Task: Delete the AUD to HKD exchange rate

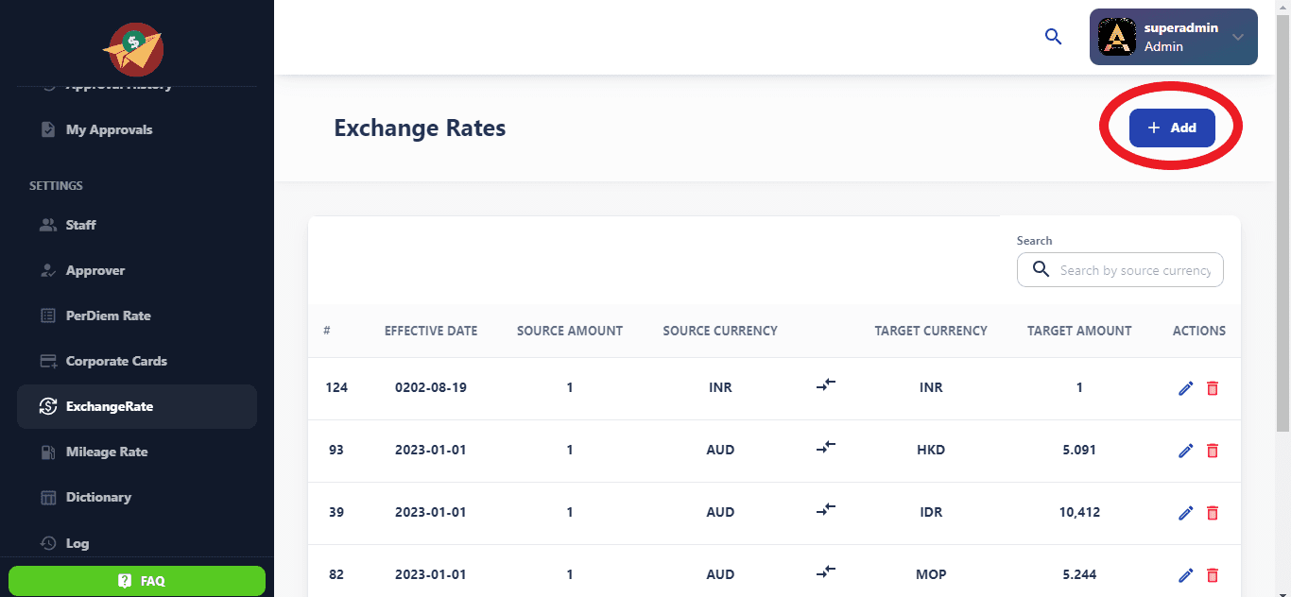Action: pyautogui.click(x=1213, y=451)
